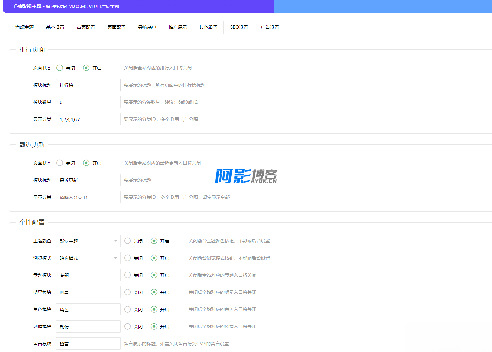The image size is (492, 352).
Task: Select hint 关闭后全站对应的角色入口将关闭
Action: (x=222, y=309)
